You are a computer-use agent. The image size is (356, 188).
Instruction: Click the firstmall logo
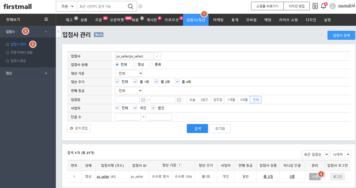(x=17, y=6)
